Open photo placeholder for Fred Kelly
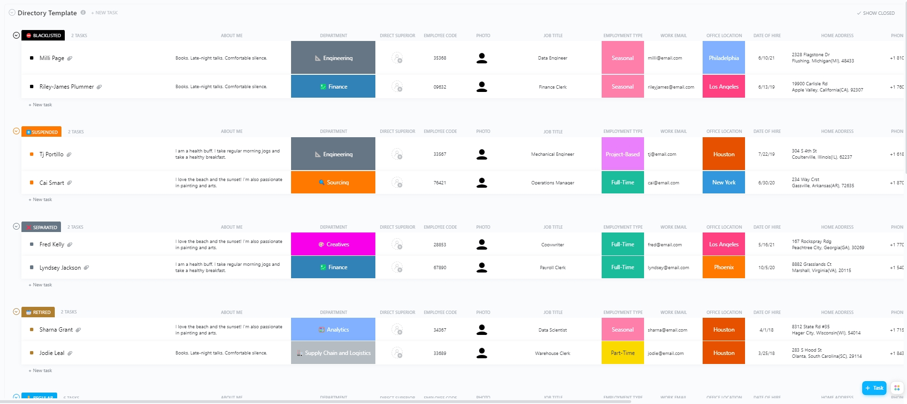The height and width of the screenshot is (404, 907). click(482, 244)
